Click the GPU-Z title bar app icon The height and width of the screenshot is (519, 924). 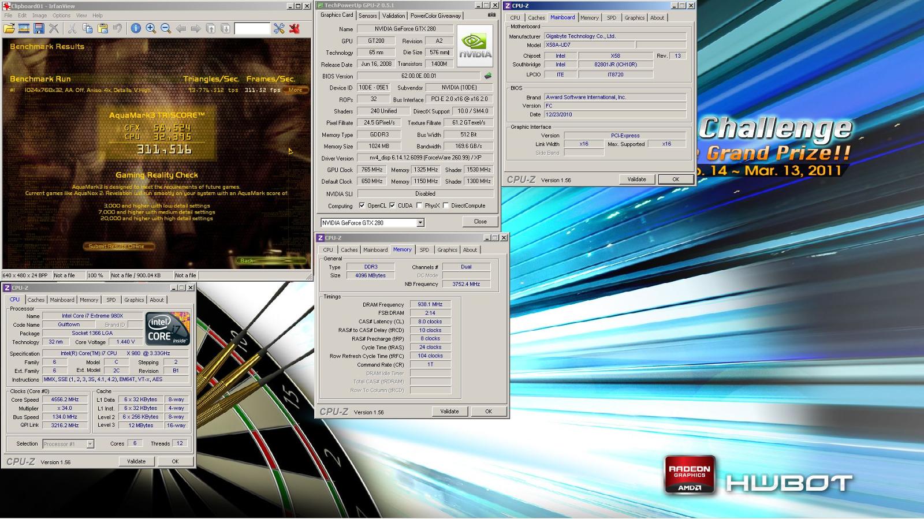(321, 6)
